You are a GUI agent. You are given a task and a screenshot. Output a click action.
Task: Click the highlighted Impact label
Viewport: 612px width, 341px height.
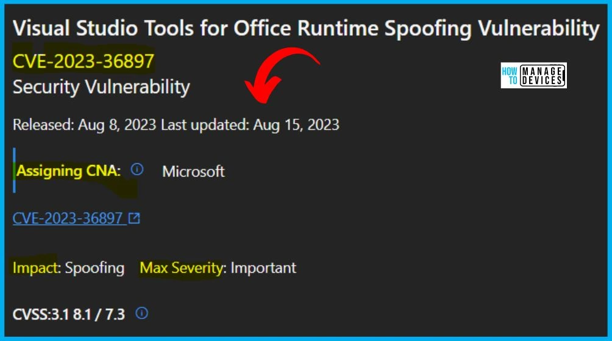pos(35,268)
